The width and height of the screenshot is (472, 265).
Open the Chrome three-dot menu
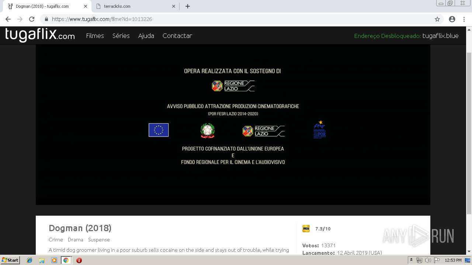click(x=464, y=19)
